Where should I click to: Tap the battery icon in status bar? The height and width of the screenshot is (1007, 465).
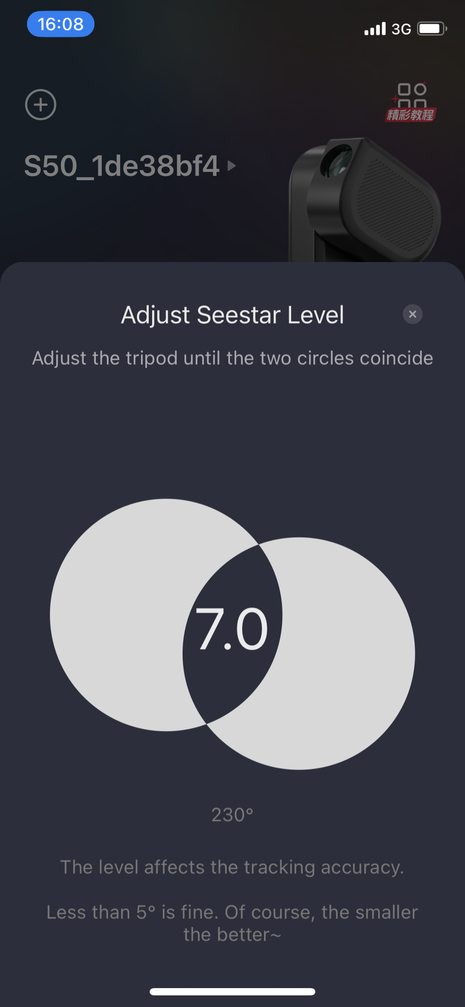pos(433,29)
